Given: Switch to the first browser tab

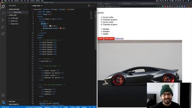Looking at the screenshot, I should point(111,4).
